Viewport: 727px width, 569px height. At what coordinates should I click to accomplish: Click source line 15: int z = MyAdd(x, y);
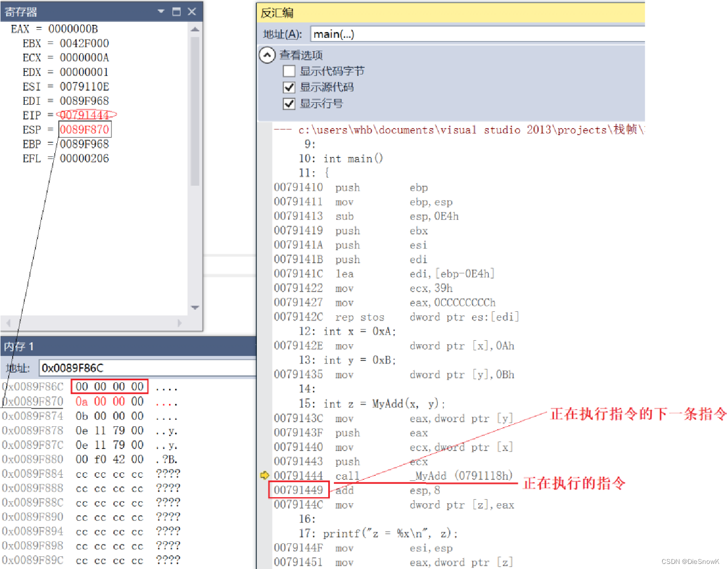coord(372,404)
